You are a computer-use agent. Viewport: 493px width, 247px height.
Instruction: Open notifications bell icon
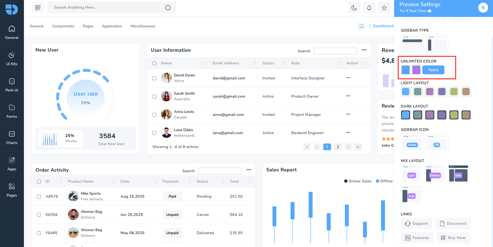[x=369, y=8]
